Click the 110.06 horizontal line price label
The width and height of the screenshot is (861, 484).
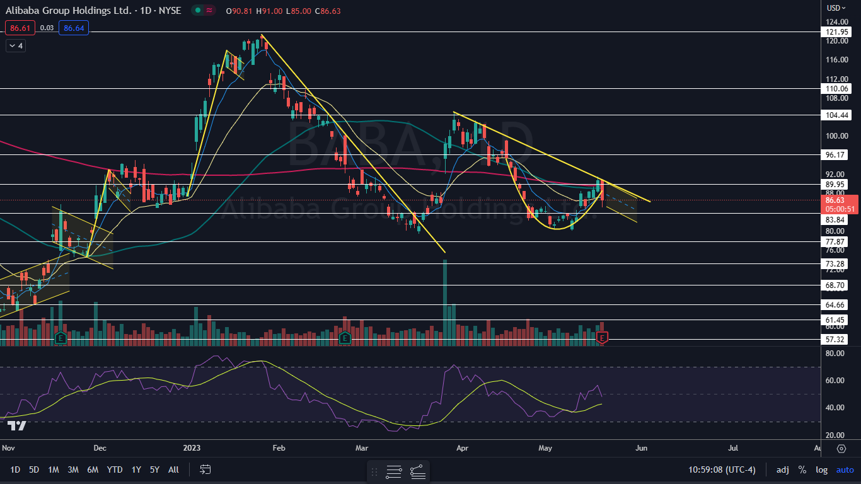(x=836, y=89)
